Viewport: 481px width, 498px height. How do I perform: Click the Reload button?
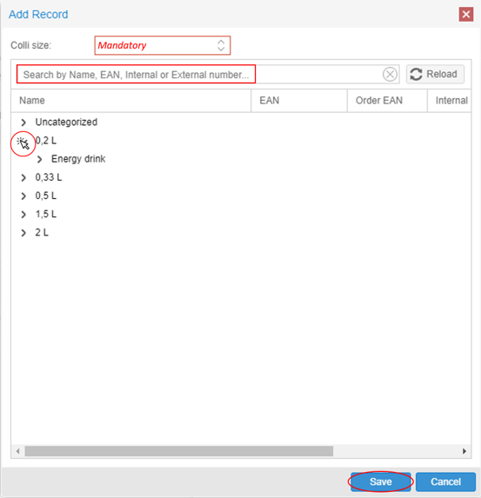[435, 75]
